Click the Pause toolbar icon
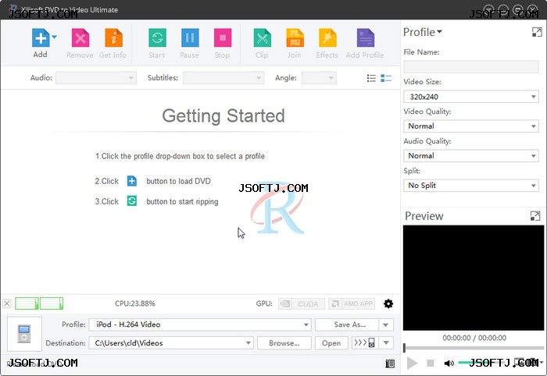 (190, 37)
